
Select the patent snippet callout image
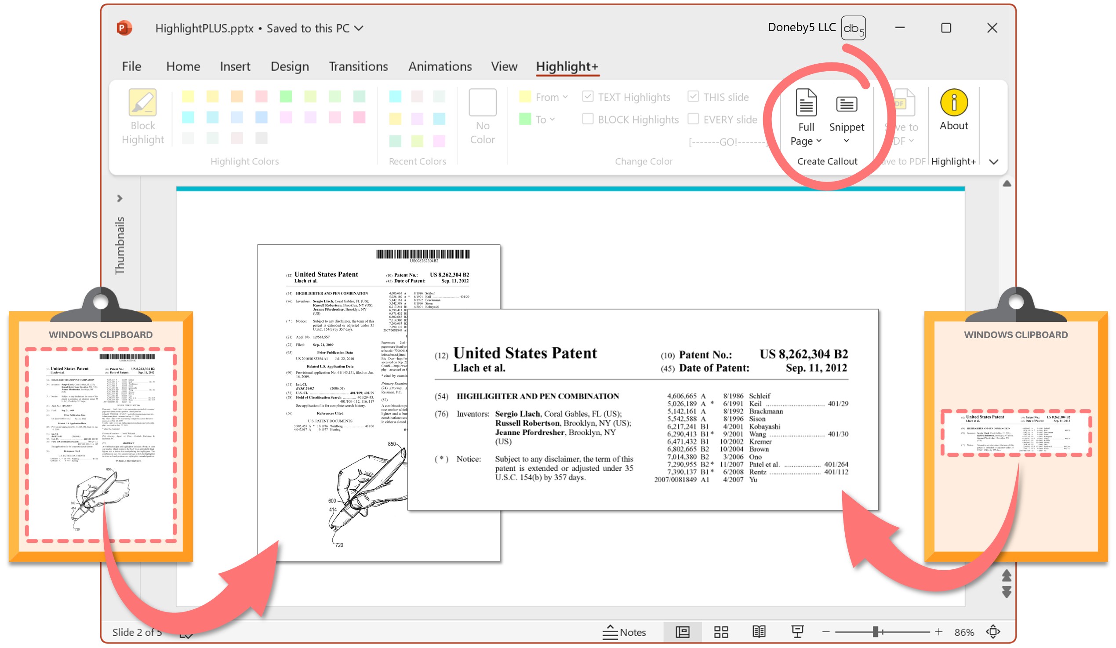(643, 410)
